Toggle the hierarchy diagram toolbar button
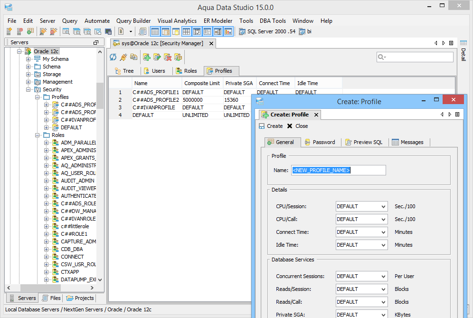 [218, 31]
